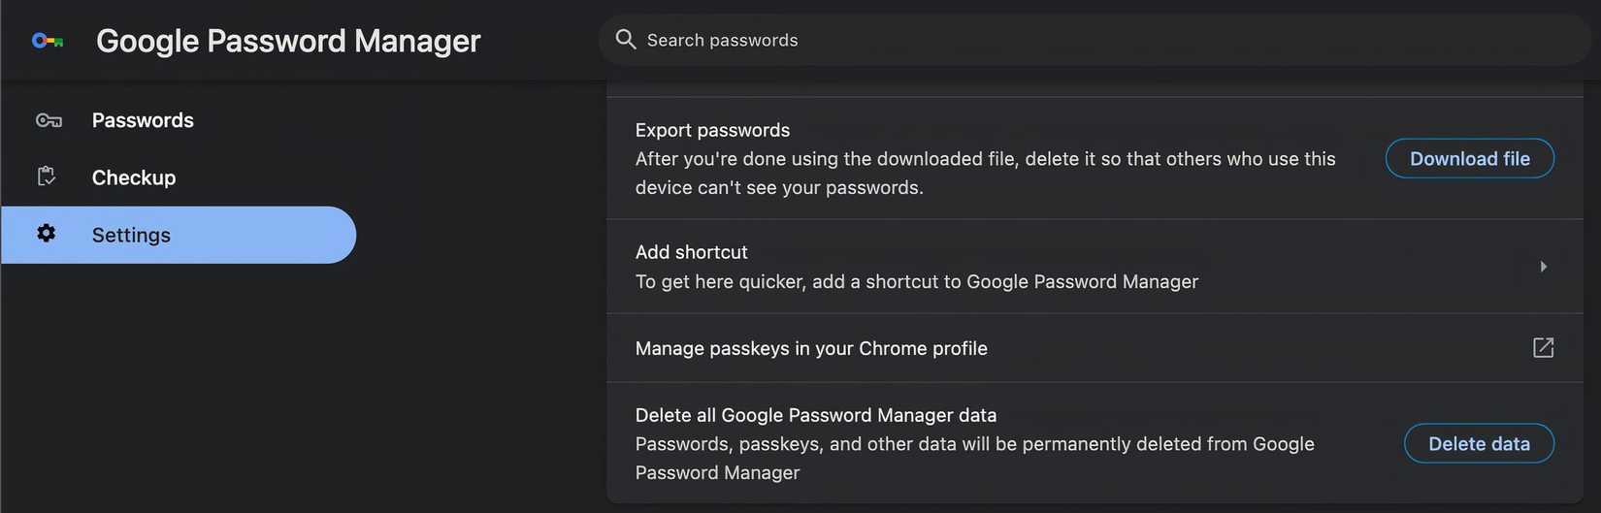Focus the Search passwords field
Viewport: 1601px width, 513px height.
[x=1067, y=40]
